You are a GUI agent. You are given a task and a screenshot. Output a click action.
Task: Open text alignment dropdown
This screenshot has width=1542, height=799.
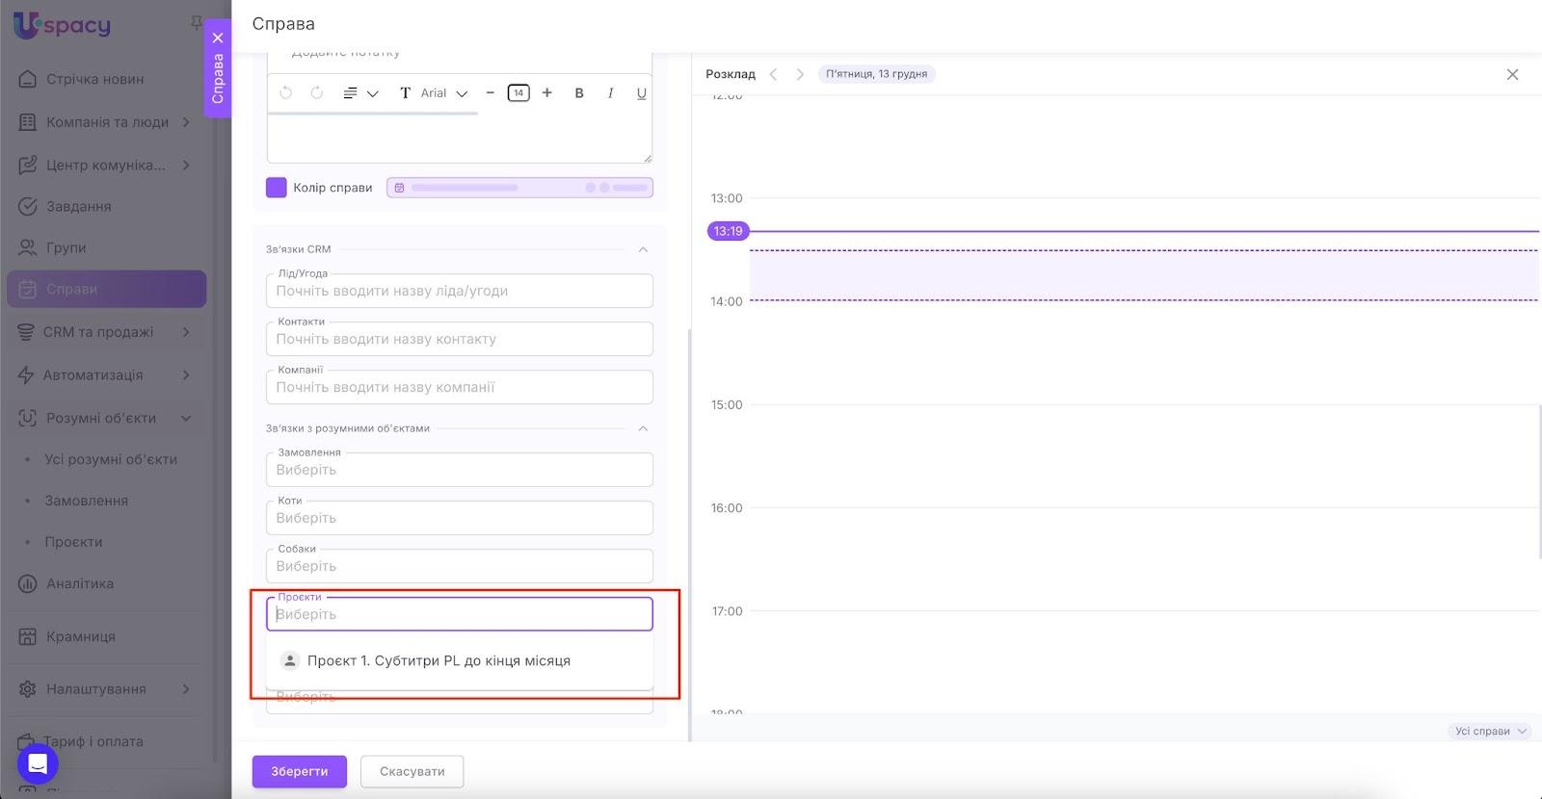359,93
